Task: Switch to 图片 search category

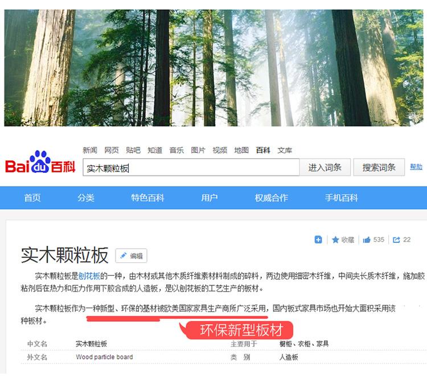Action: (198, 150)
